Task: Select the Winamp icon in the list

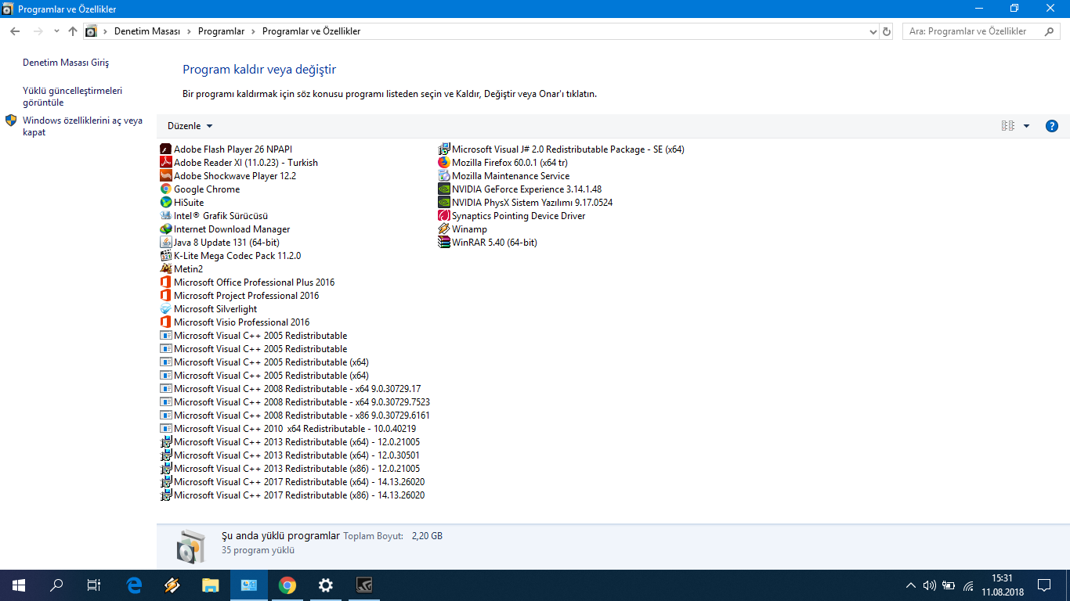Action: click(444, 229)
